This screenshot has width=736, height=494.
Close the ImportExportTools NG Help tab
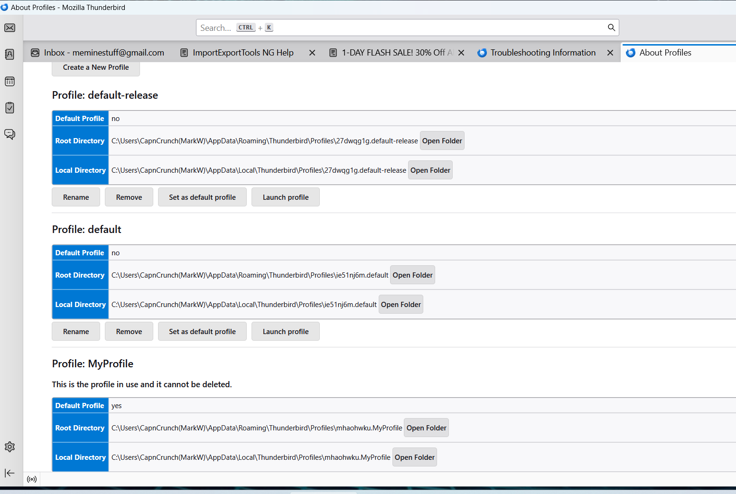(312, 53)
